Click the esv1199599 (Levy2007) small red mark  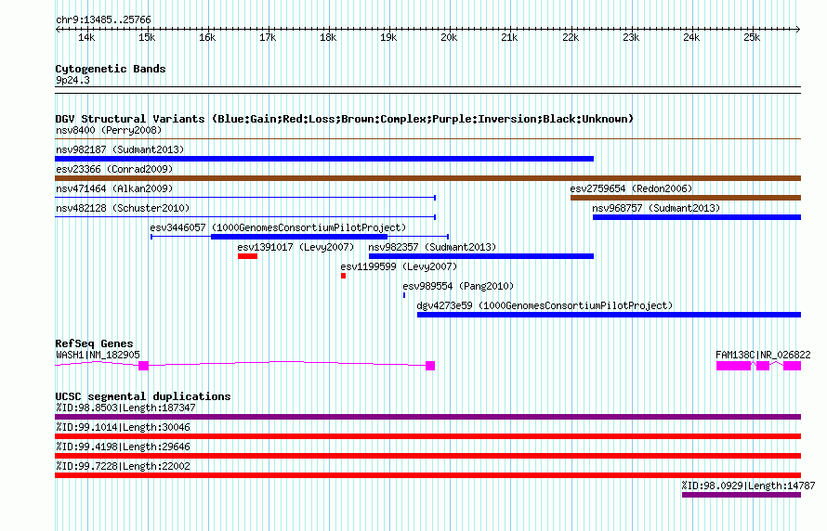pos(344,276)
